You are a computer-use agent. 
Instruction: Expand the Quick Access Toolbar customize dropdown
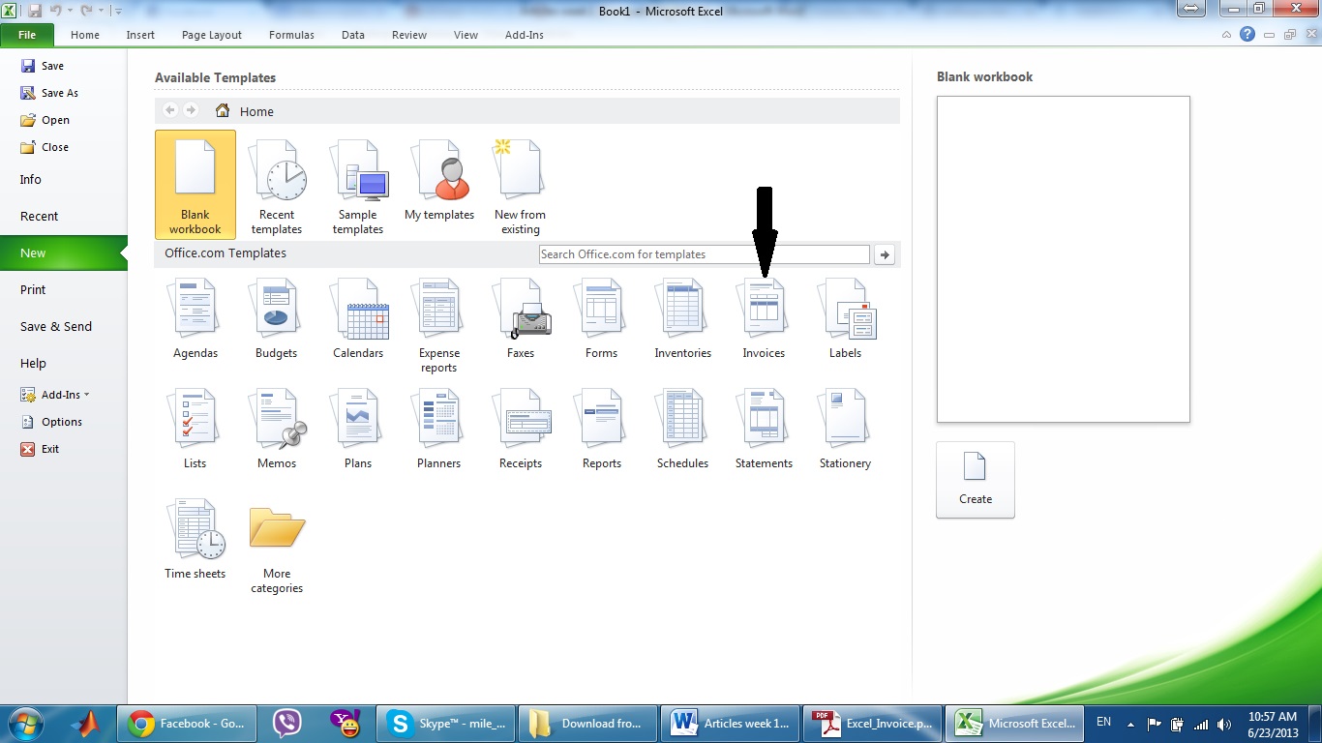pos(118,11)
